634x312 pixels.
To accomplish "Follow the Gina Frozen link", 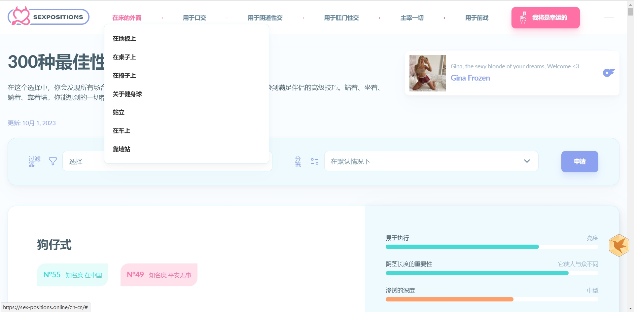I will coord(470,78).
